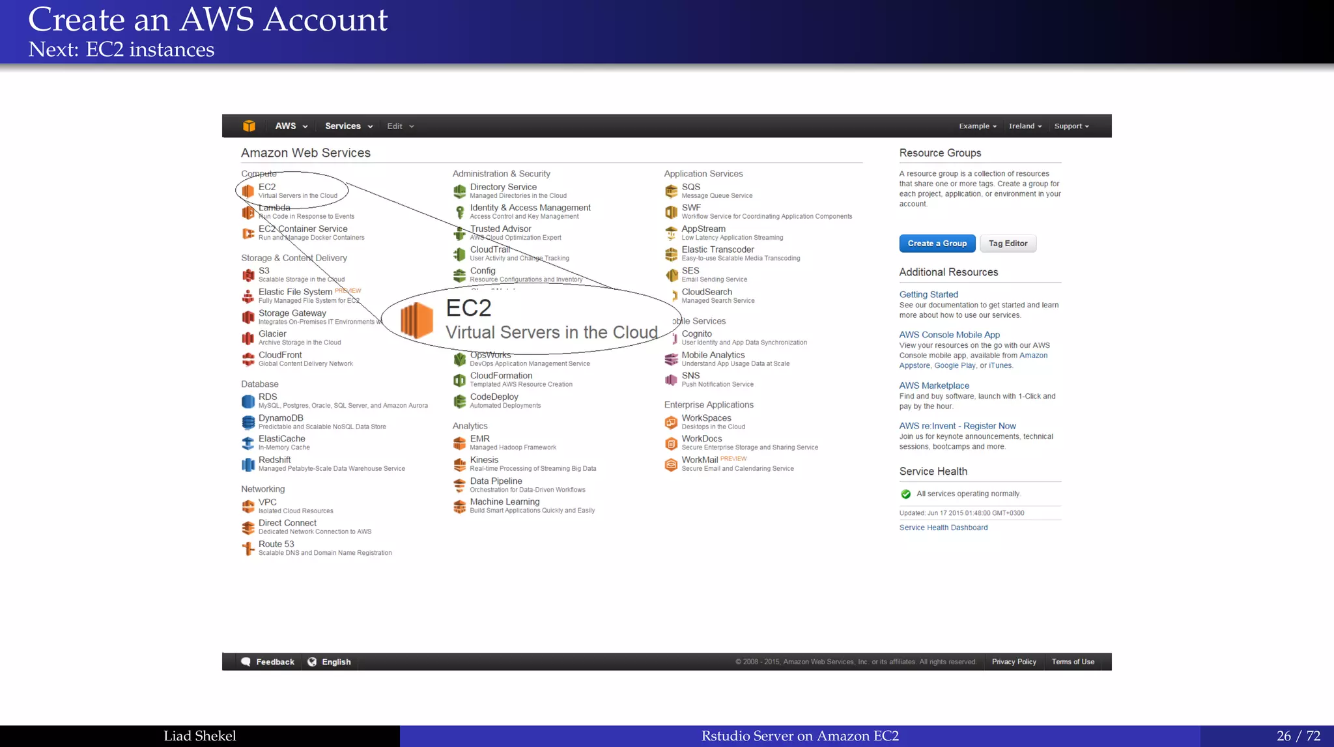The height and width of the screenshot is (747, 1334).
Task: Follow the iTunes link
Action: click(1000, 365)
